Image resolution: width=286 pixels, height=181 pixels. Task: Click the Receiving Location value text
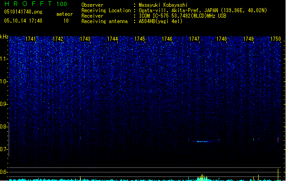click(203, 10)
